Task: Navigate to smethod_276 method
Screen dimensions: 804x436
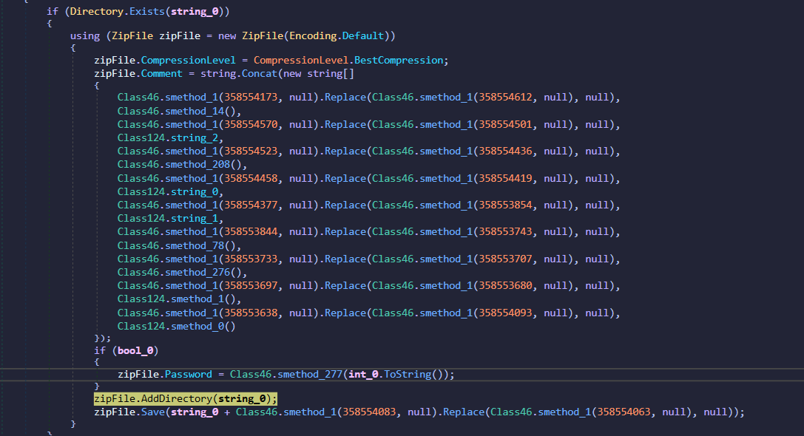Action: [x=197, y=272]
